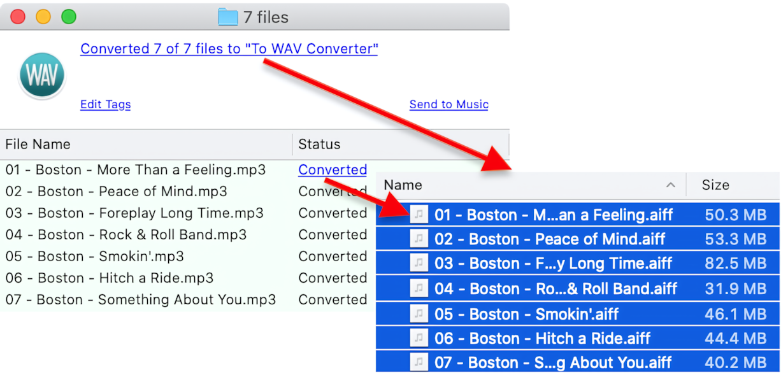
Task: Click Converted status of Hitch a Ride row
Action: 333,278
